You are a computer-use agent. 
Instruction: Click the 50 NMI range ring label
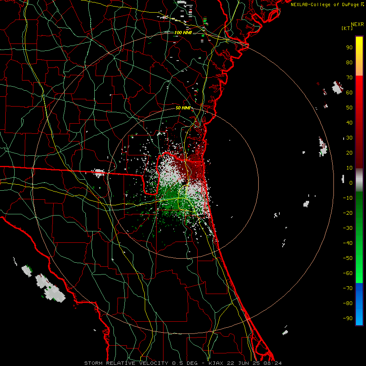pyautogui.click(x=183, y=108)
